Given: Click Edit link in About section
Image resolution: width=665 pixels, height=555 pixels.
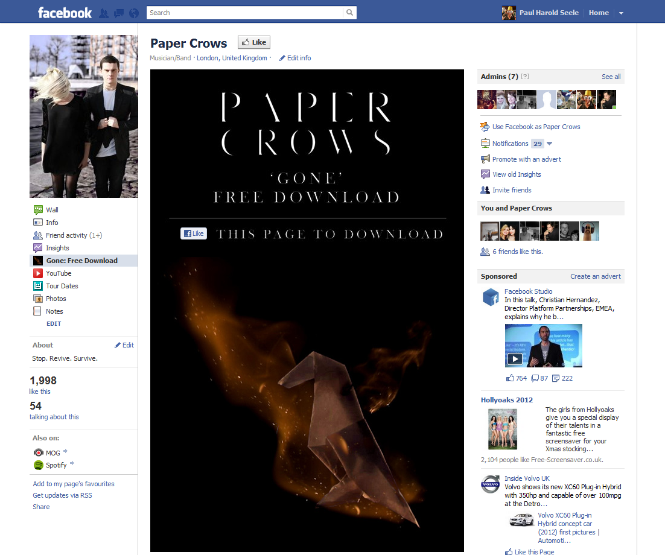Looking at the screenshot, I should 124,345.
